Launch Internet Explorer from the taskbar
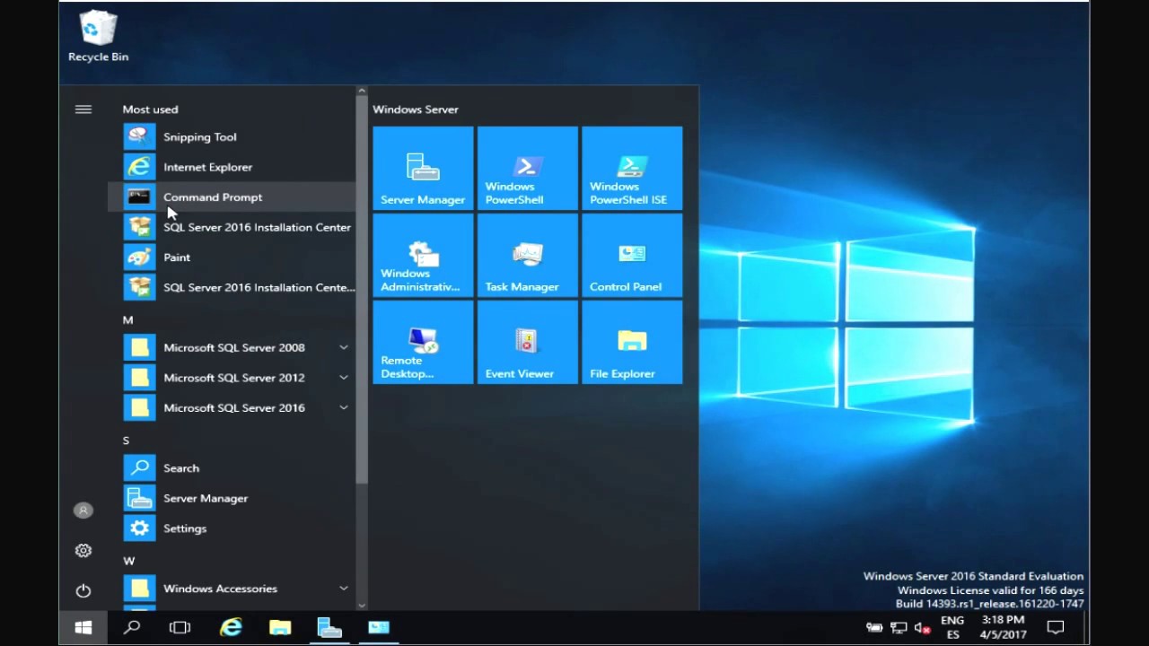Image resolution: width=1149 pixels, height=646 pixels. pyautogui.click(x=232, y=627)
